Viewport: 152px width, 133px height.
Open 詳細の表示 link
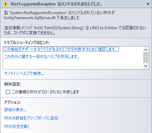point(15,110)
